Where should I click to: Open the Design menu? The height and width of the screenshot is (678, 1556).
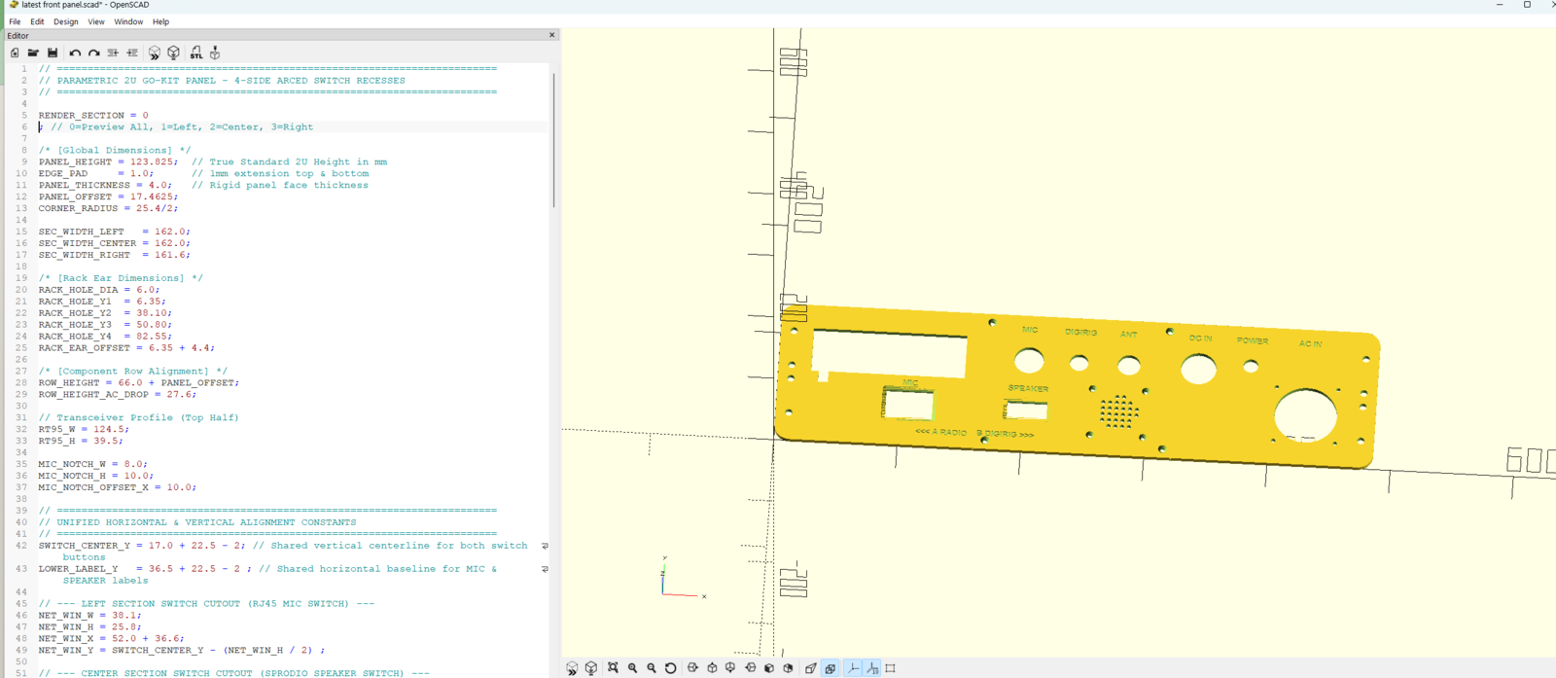click(x=66, y=21)
